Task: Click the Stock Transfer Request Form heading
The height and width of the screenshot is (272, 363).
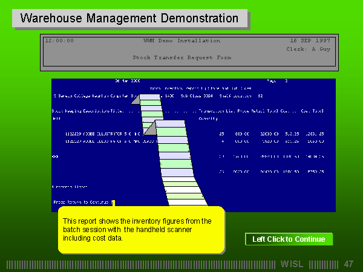Action: point(181,57)
